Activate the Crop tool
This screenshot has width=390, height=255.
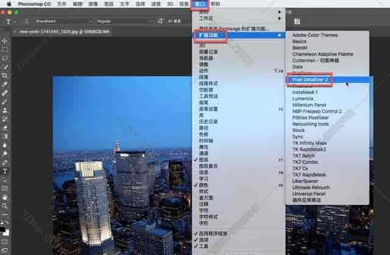click(x=5, y=74)
